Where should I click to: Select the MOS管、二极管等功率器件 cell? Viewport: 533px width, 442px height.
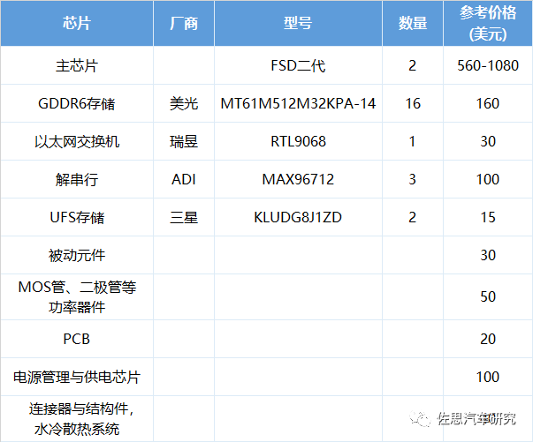click(x=77, y=296)
